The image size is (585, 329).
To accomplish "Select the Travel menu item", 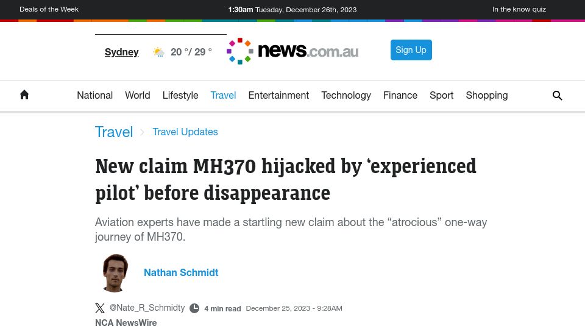I will (223, 96).
